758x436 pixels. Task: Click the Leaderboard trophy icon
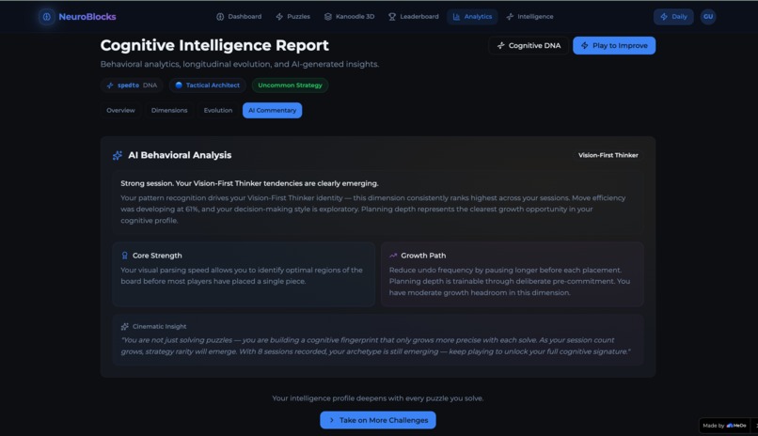(x=392, y=16)
